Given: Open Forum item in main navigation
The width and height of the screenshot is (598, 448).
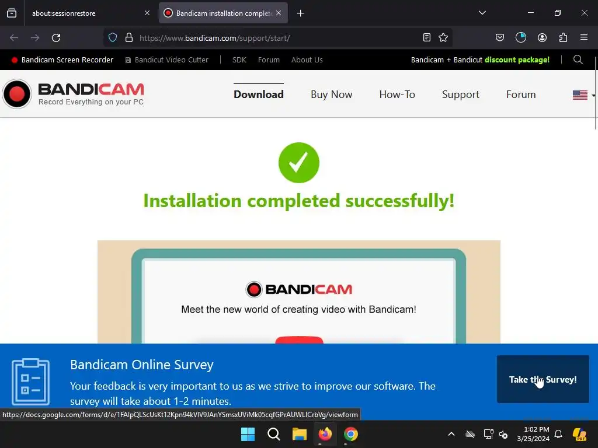Looking at the screenshot, I should [521, 94].
